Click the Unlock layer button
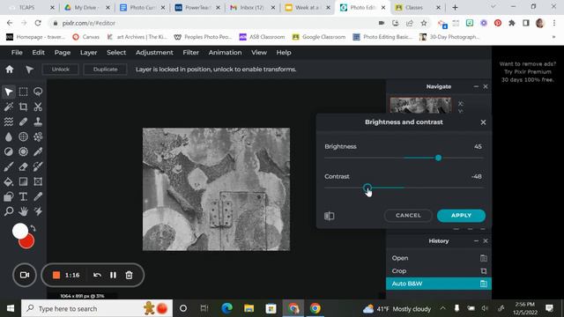 (x=61, y=70)
